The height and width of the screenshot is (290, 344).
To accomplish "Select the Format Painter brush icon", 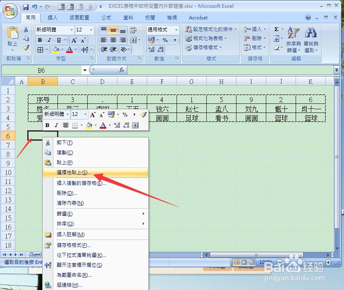I will (26, 47).
